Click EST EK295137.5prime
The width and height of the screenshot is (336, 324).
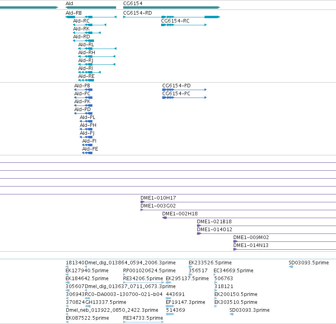pyautogui.click(x=187, y=279)
